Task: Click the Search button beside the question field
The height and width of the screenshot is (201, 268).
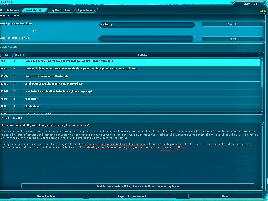Action: point(232,24)
